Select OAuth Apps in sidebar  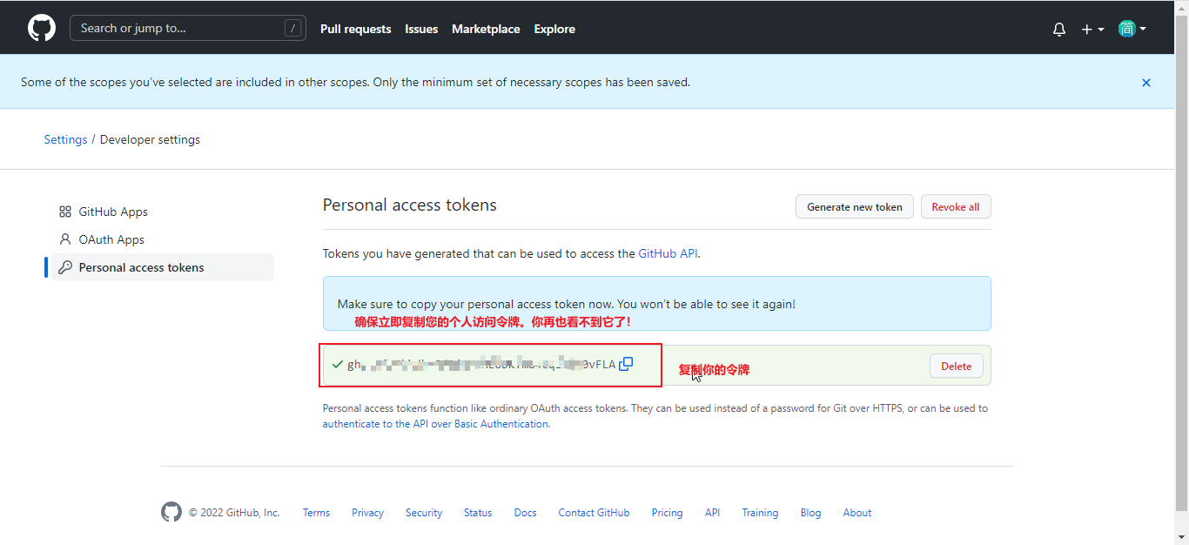click(x=162, y=239)
